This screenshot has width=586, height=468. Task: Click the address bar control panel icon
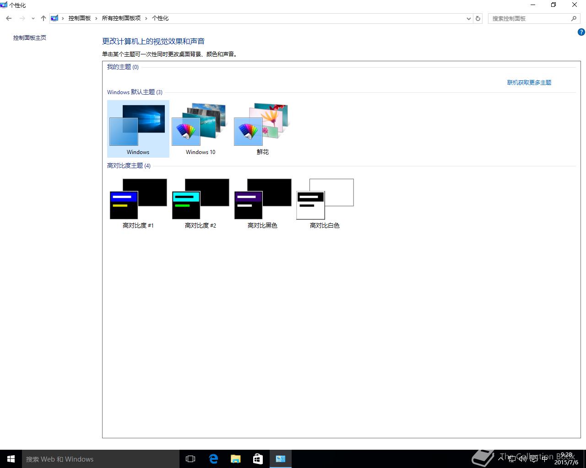pyautogui.click(x=54, y=18)
